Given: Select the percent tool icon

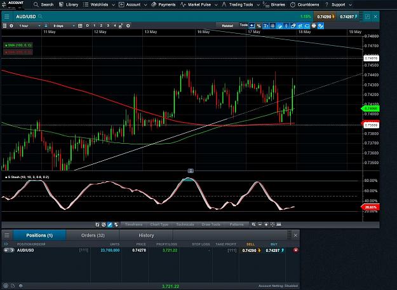Looking at the screenshot, I should (x=259, y=25).
